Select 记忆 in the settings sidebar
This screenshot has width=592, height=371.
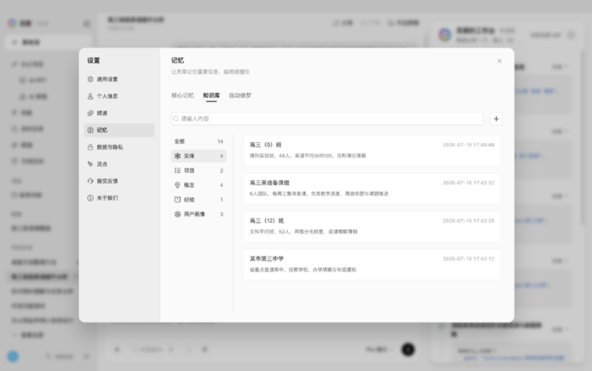pyautogui.click(x=119, y=130)
